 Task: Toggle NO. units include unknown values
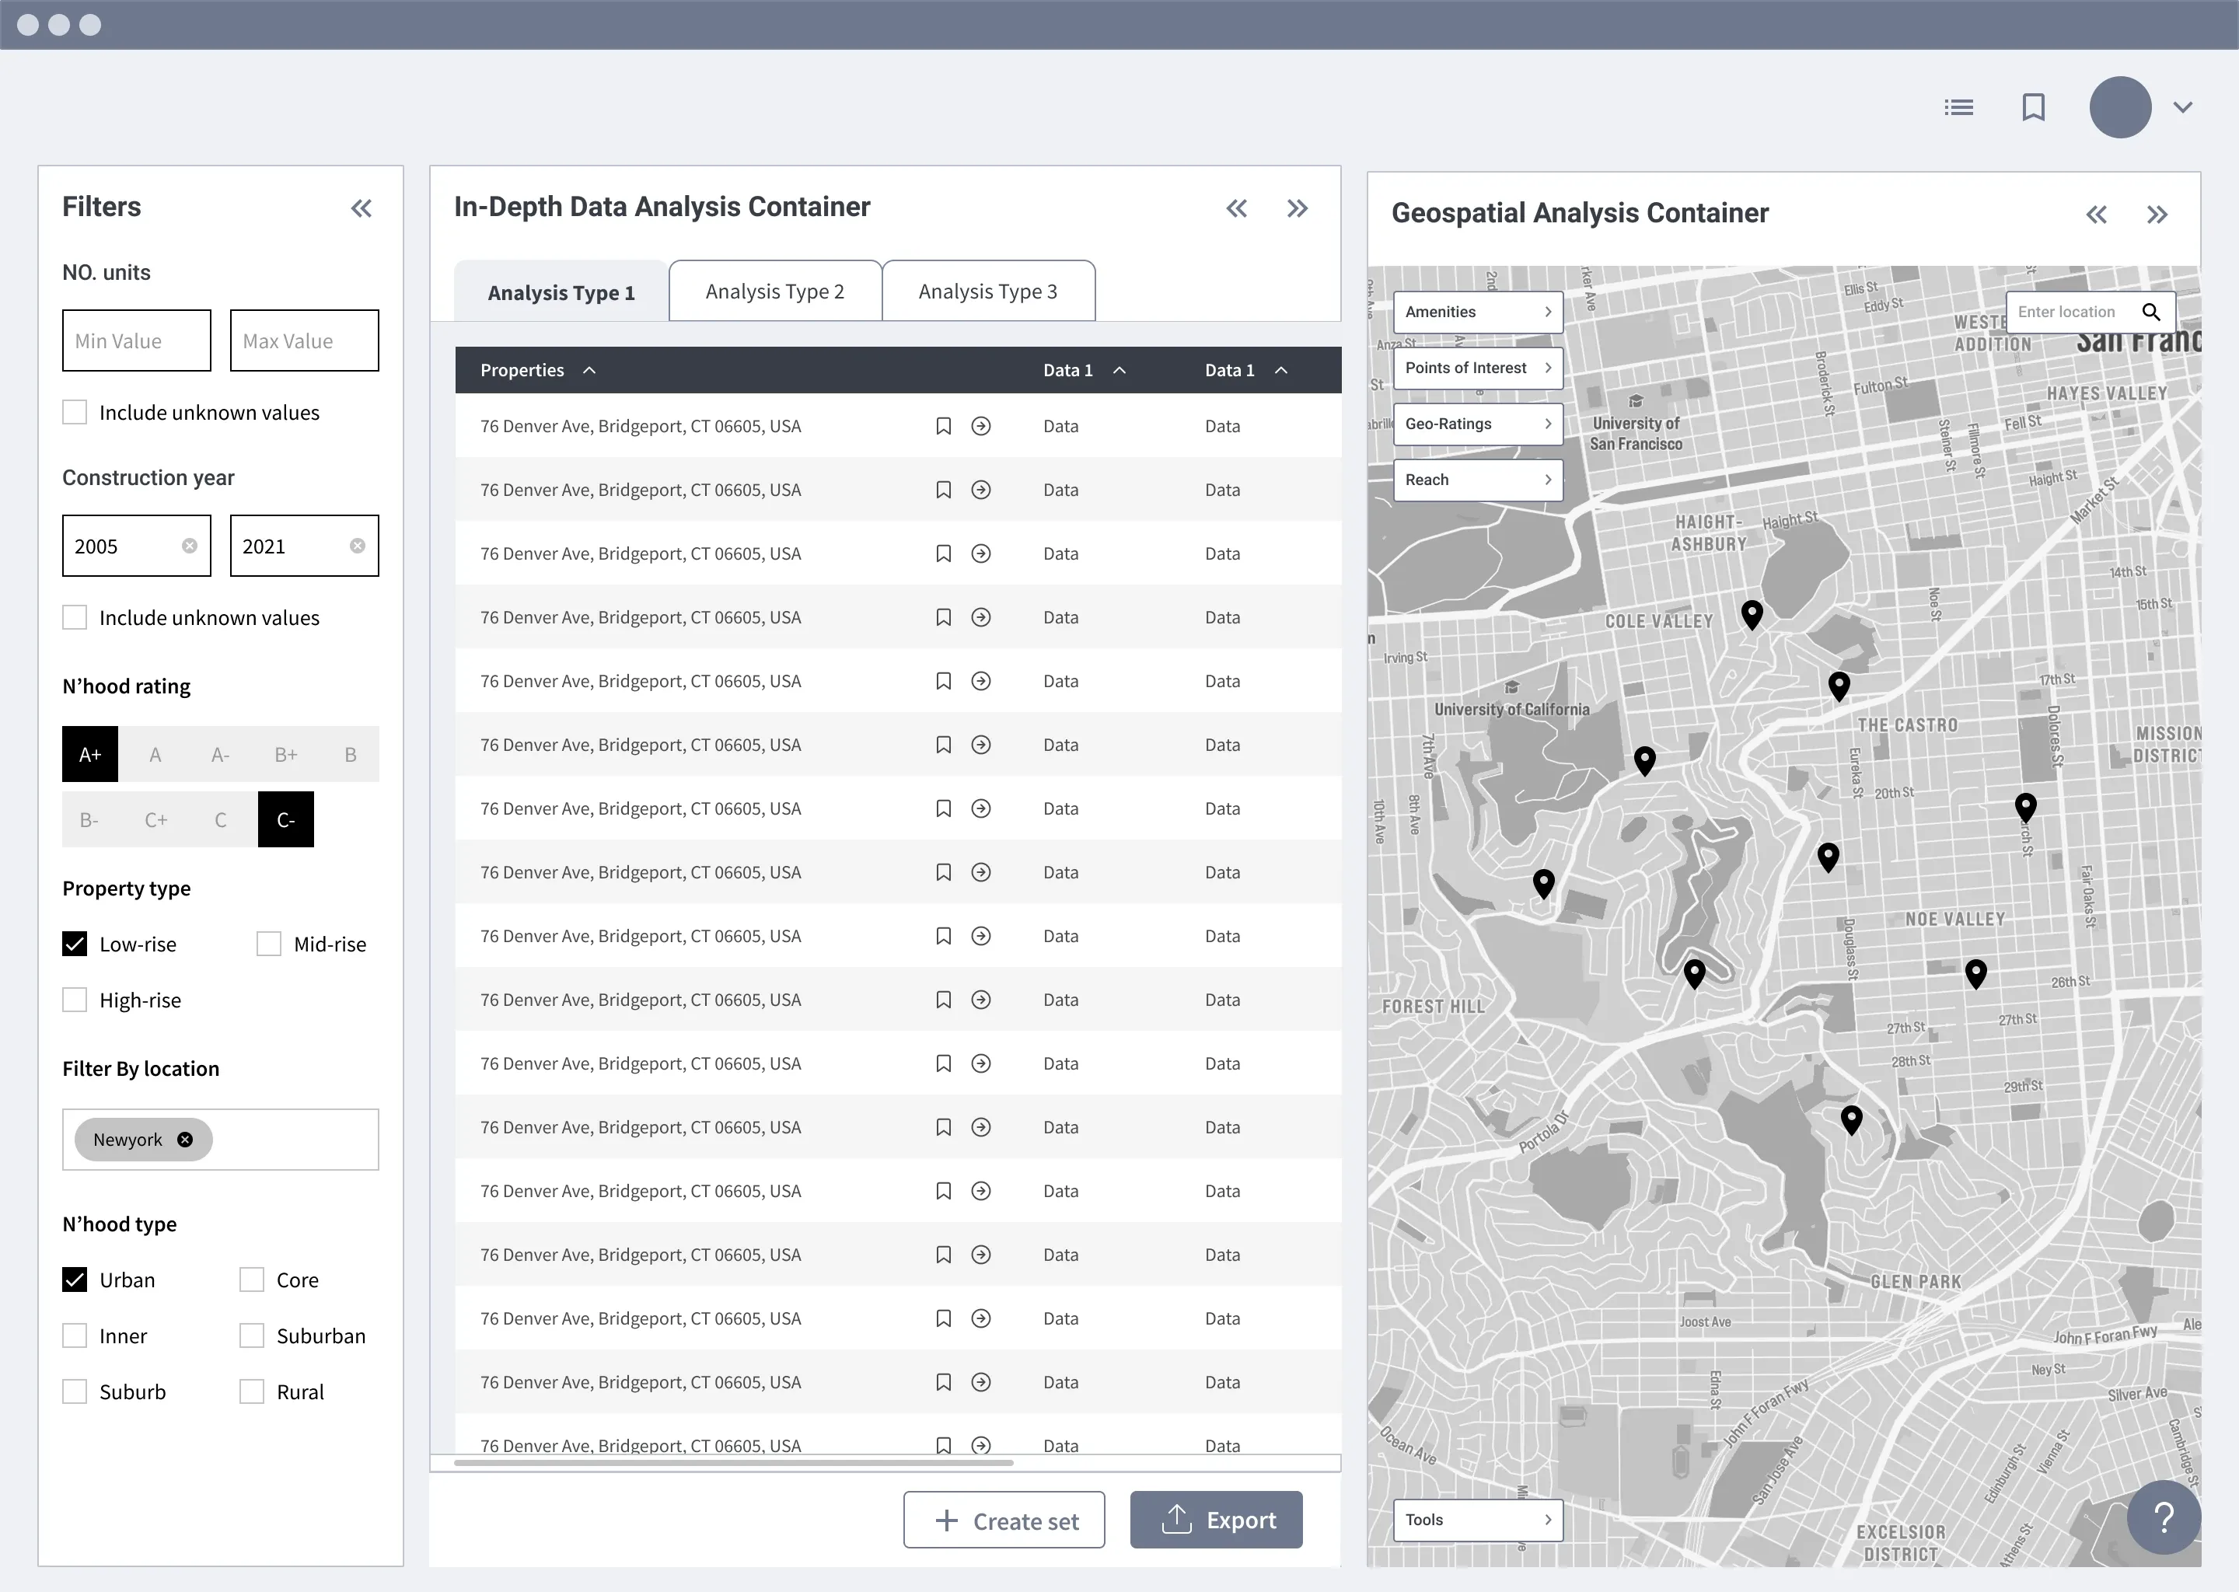(x=75, y=412)
